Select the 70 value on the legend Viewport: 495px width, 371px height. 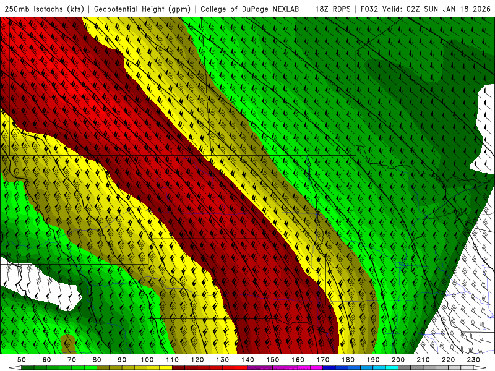click(72, 360)
